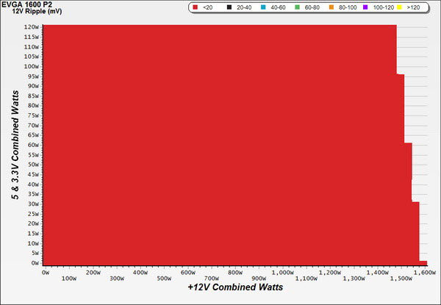Viewport: 441px width, 305px height.
Task: Click the 115w y-axis label
Action: (31, 37)
